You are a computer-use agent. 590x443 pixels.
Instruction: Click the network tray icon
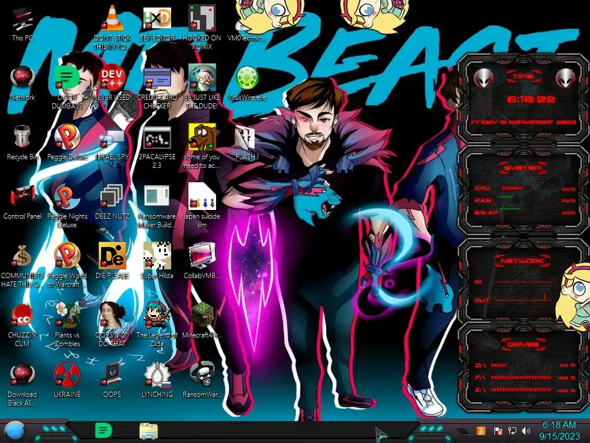[512, 430]
